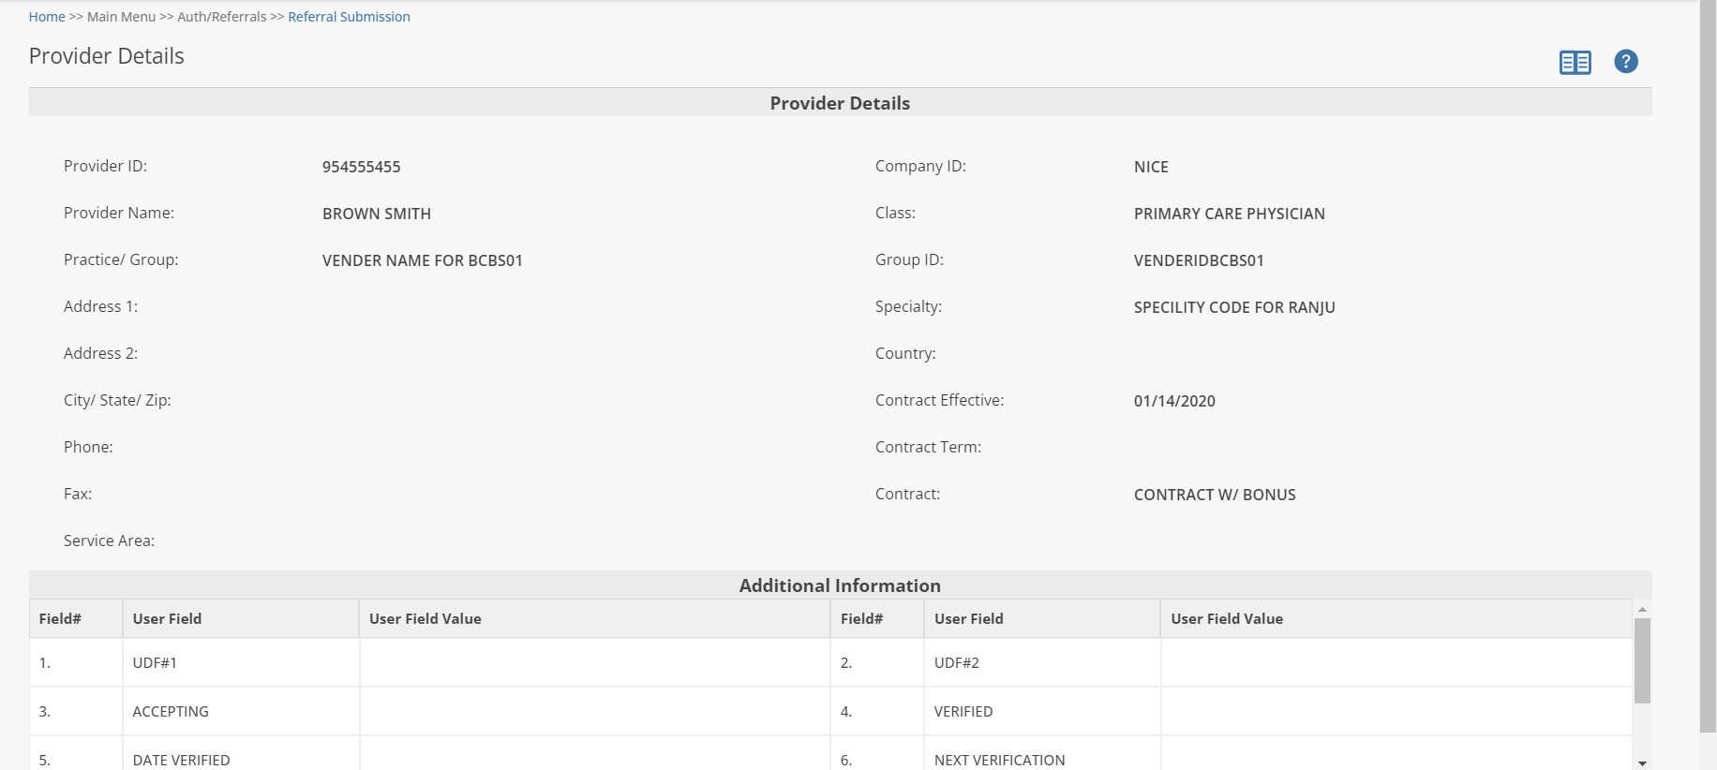Select the DATE VERIFIED user field cell

tap(240, 760)
